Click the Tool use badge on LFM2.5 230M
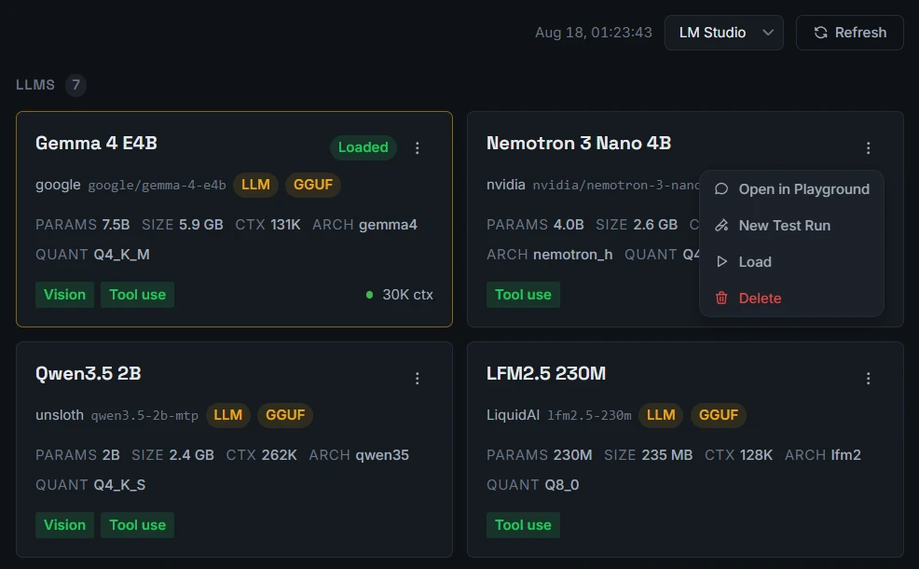The width and height of the screenshot is (919, 569). [523, 525]
